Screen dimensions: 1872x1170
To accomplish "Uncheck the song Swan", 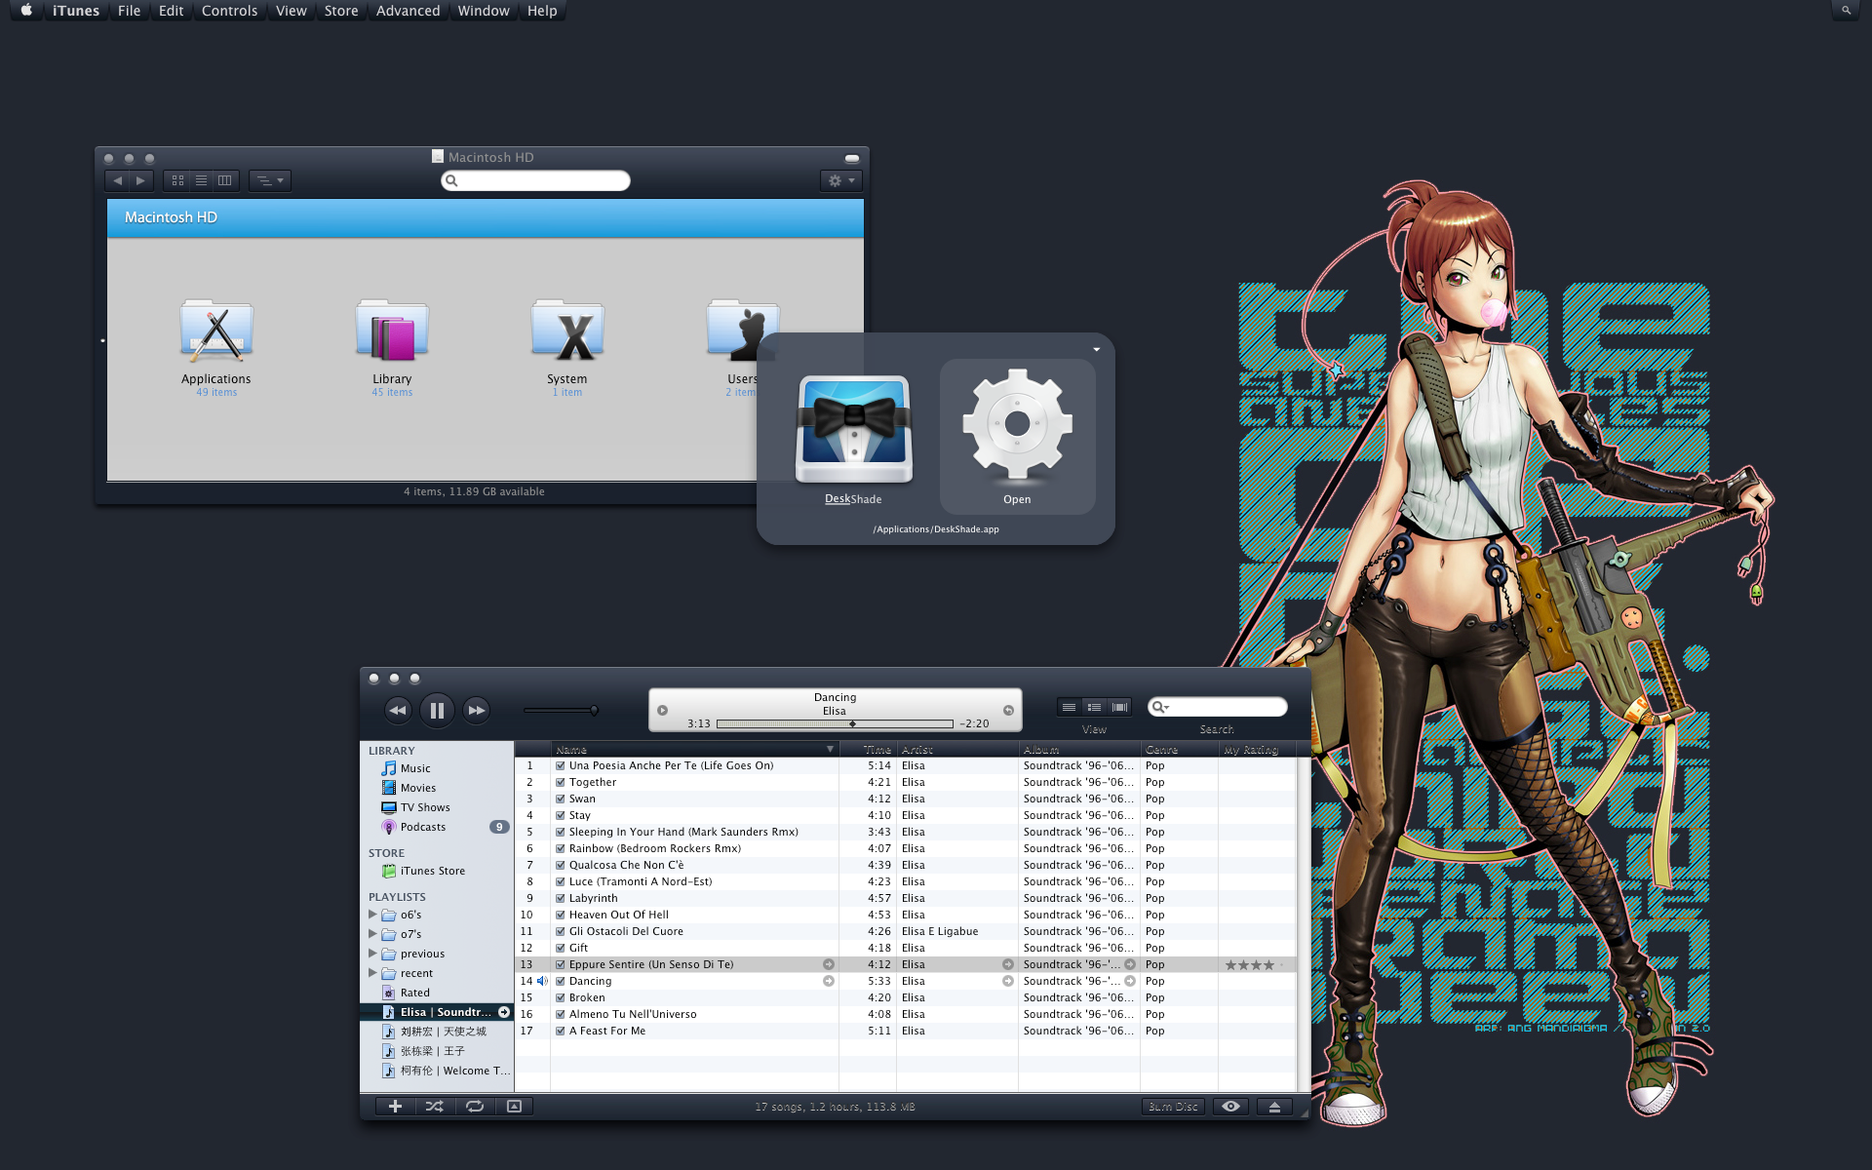I will tap(561, 799).
